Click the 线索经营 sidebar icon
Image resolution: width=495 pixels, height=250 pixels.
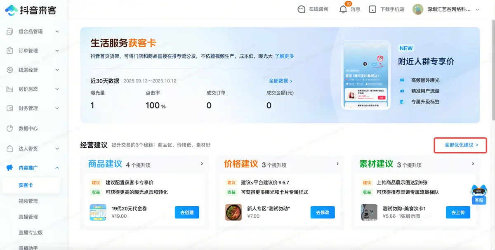click(x=10, y=70)
